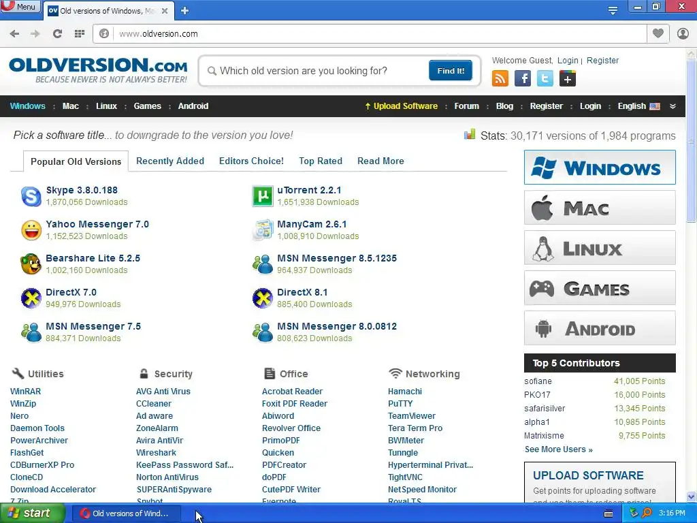This screenshot has height=523, width=697.
Task: Open the Editors Choice tab
Action: [251, 161]
